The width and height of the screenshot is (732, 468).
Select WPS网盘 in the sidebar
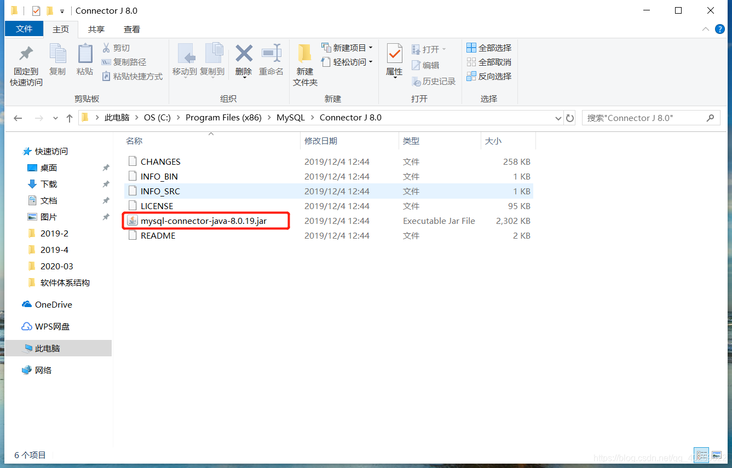point(53,327)
